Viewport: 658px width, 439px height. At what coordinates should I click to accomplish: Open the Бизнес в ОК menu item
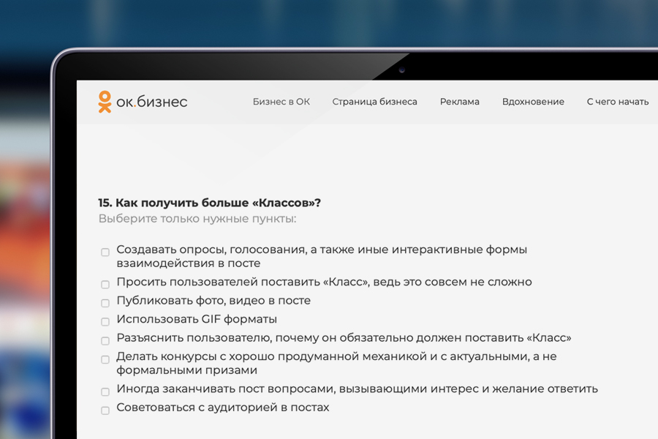(x=281, y=102)
